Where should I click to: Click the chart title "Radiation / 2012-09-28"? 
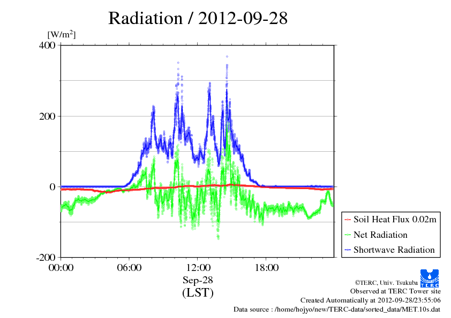click(x=198, y=18)
